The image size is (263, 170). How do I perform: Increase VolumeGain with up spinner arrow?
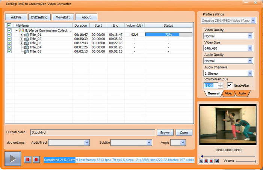click(221, 84)
